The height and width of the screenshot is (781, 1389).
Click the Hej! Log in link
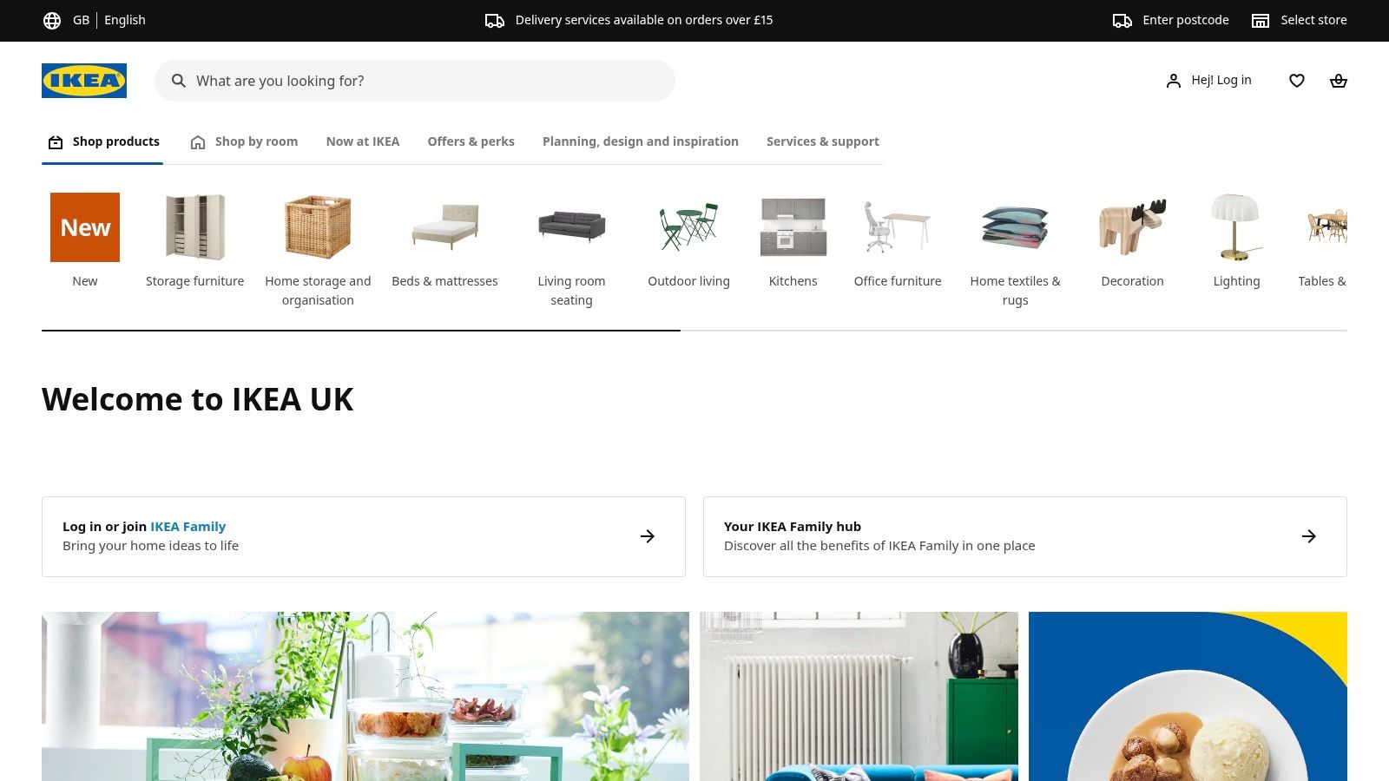(x=1221, y=80)
